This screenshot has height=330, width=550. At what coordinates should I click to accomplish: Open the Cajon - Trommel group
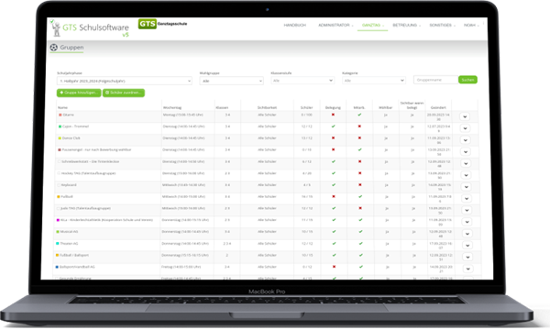[75, 126]
